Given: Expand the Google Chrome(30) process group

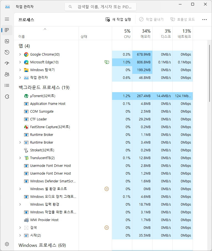Looking at the screenshot, I should [20, 55].
